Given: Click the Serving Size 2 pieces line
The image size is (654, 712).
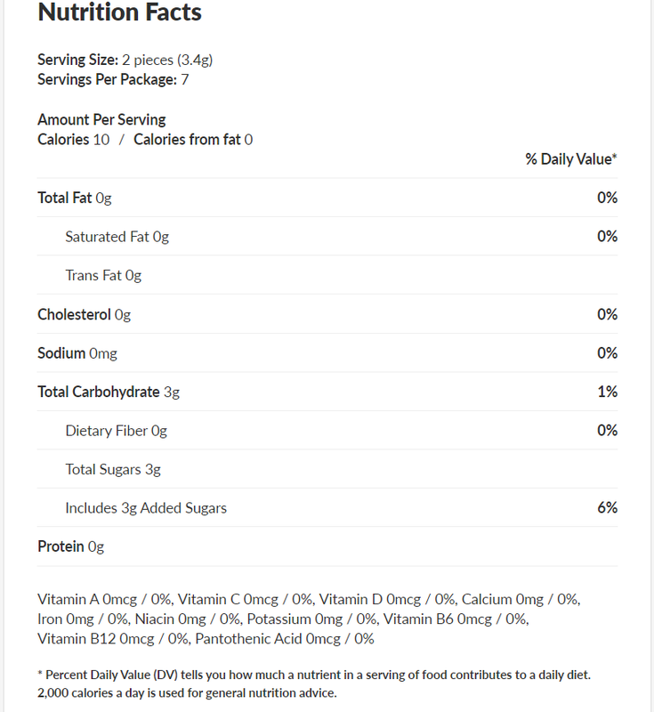Looking at the screenshot, I should pyautogui.click(x=125, y=61).
